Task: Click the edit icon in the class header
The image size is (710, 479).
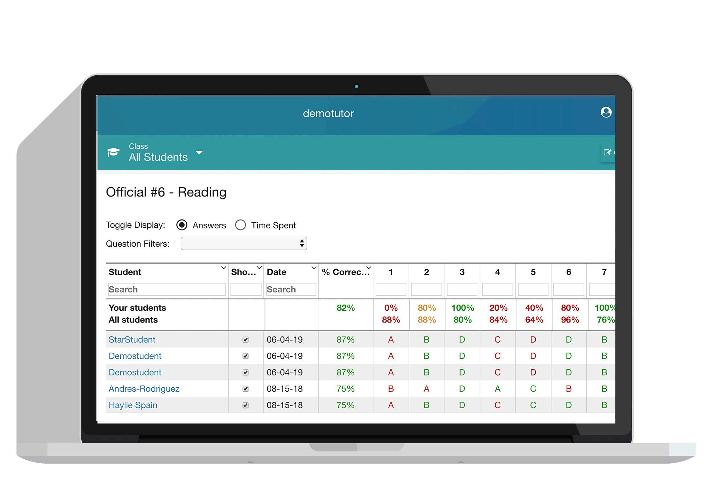Action: (x=607, y=152)
